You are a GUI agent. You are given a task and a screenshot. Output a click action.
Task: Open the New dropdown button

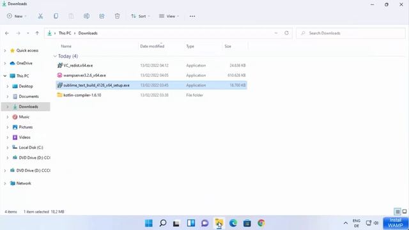[17, 16]
